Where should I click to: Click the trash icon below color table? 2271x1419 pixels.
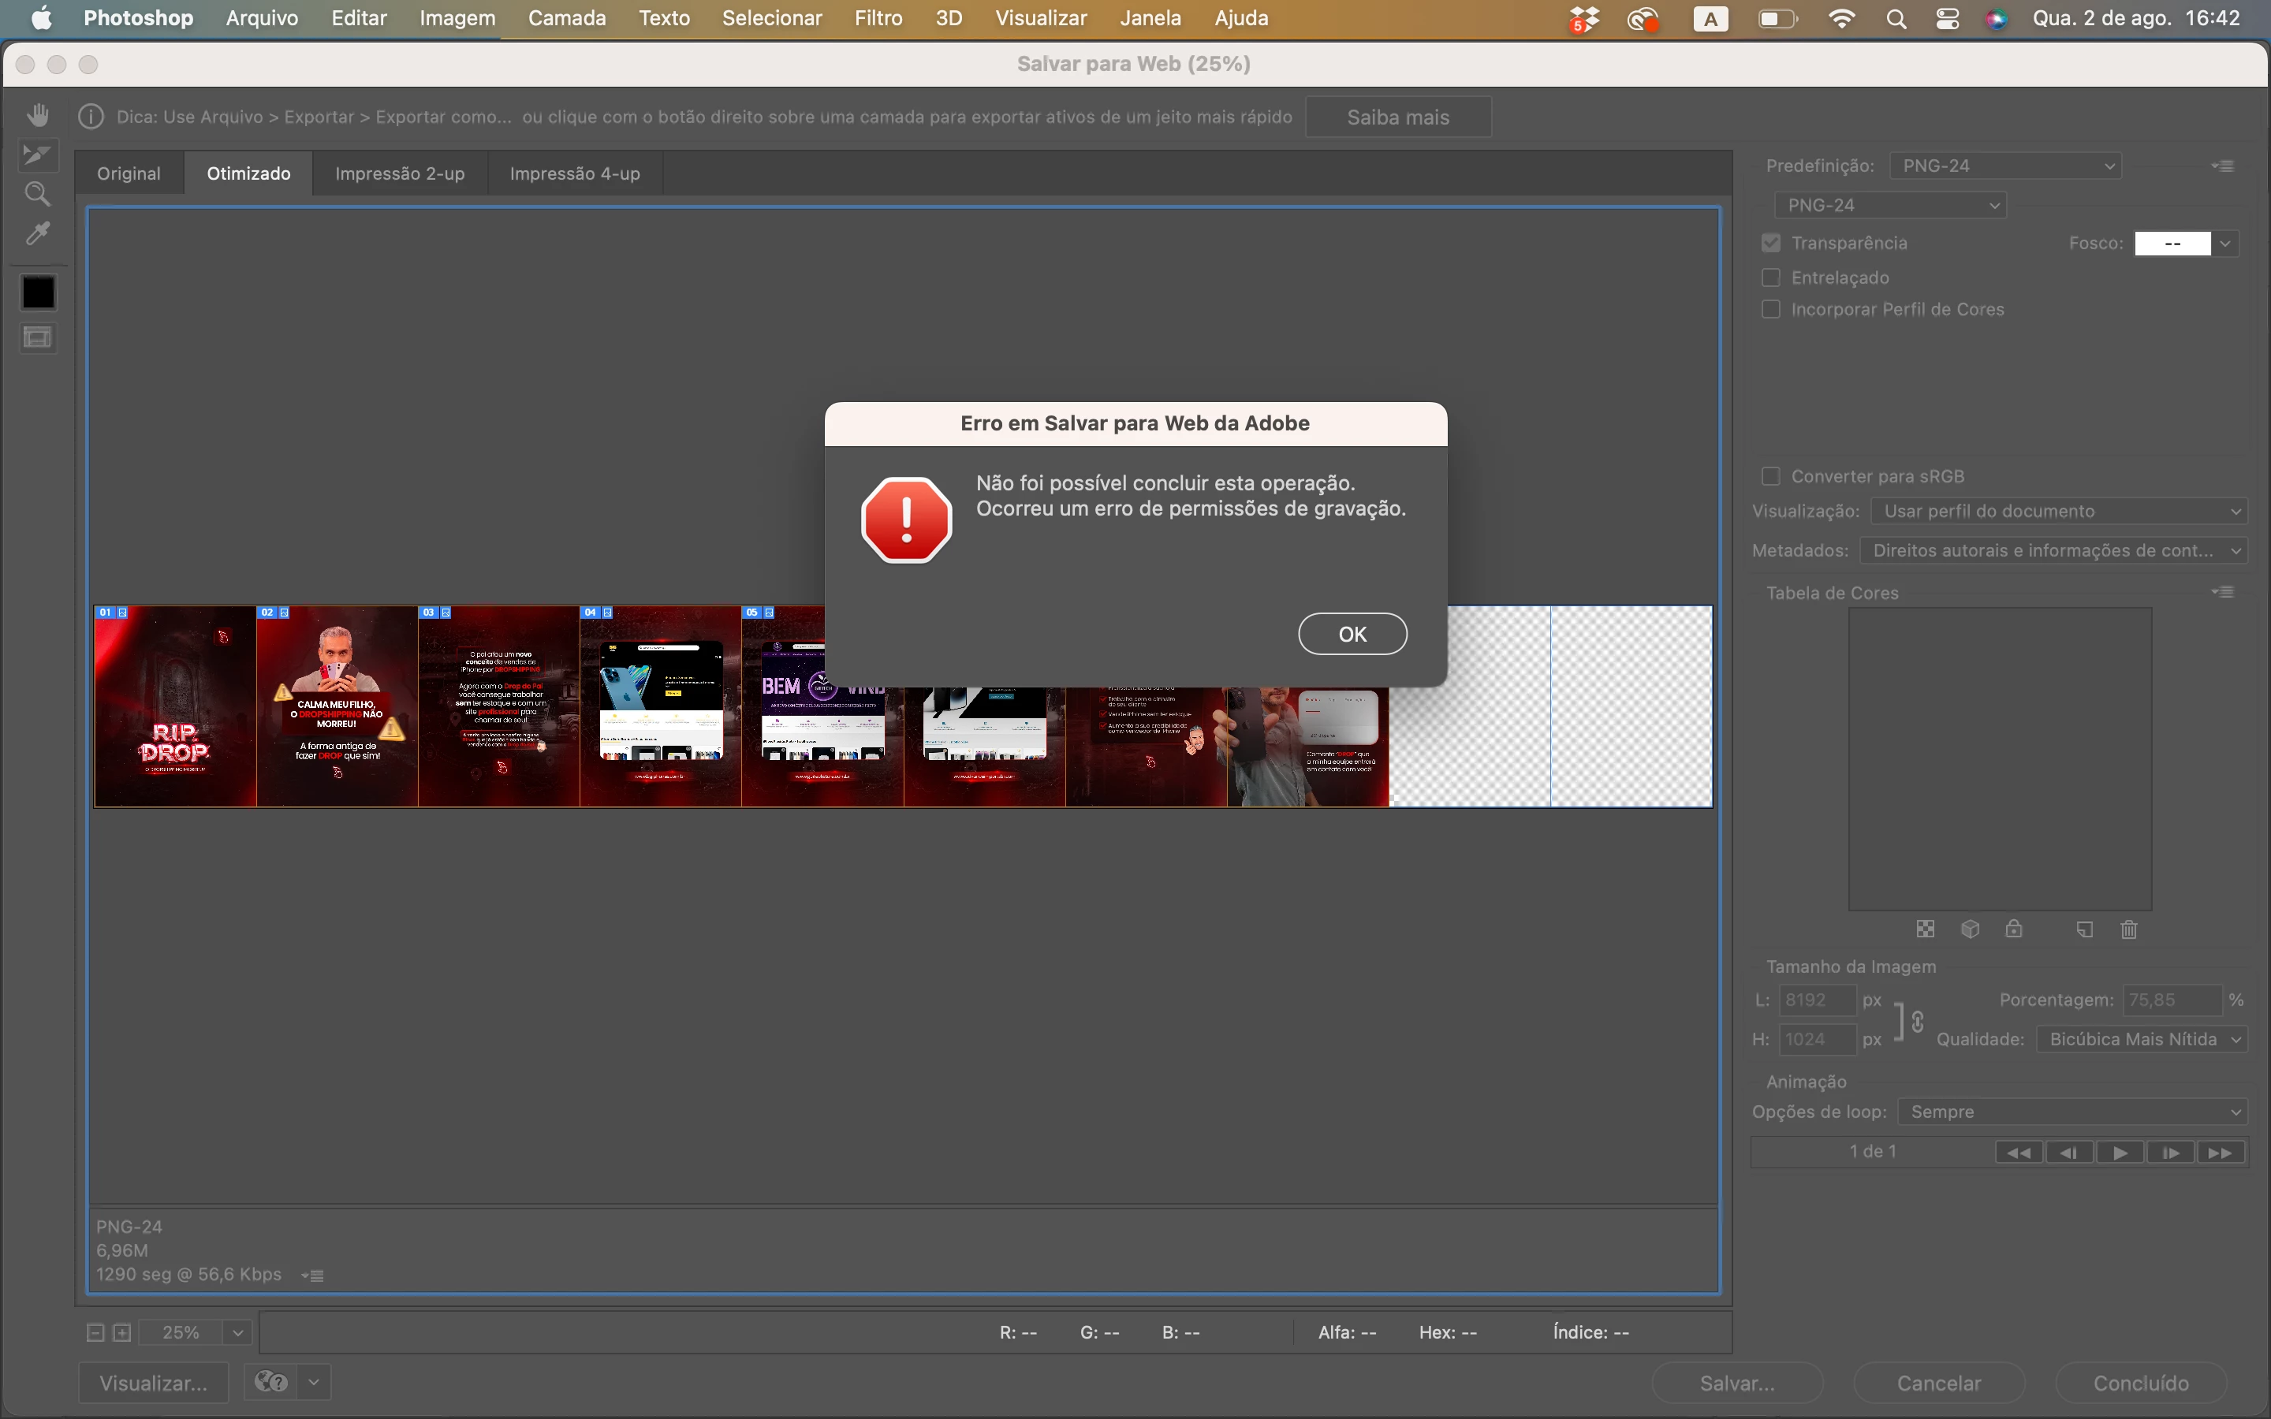(2128, 929)
